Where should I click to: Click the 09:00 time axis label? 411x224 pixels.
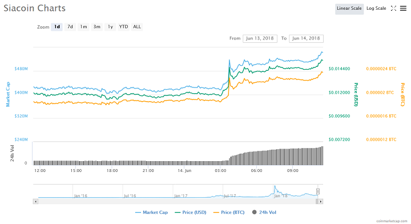point(292,170)
